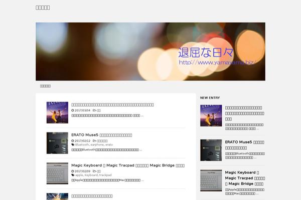Open the fourth post title at the bottom of the list

[92, 196]
